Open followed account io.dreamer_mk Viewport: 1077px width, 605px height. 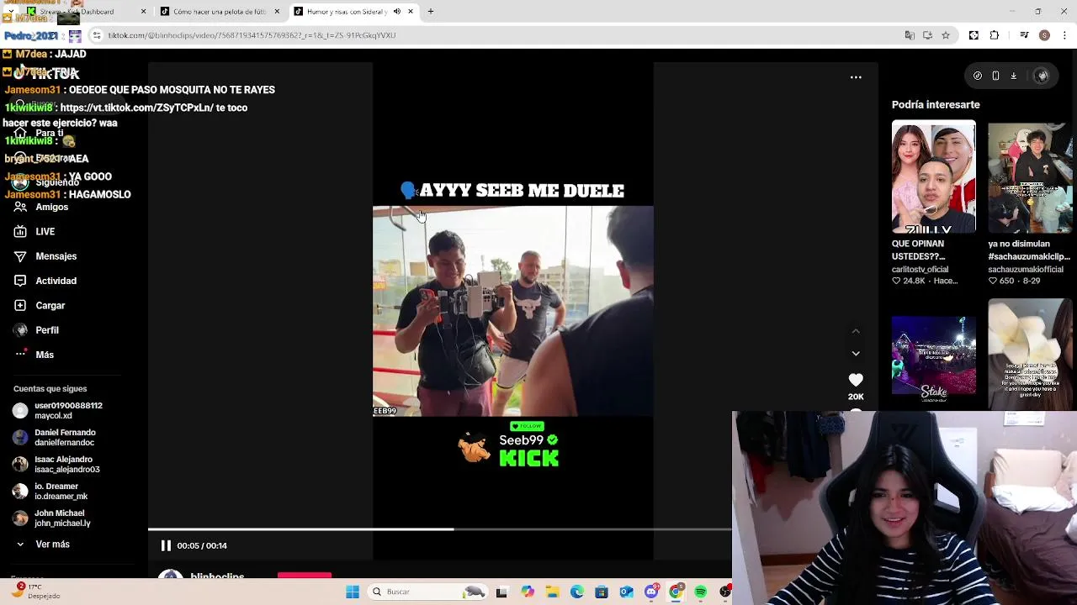[x=50, y=492]
